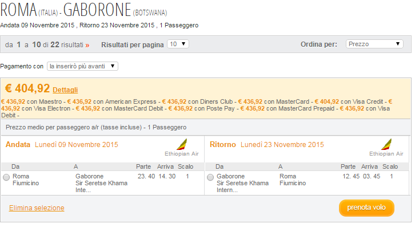
Task: Click the Andata section heading
Action: click(18, 144)
